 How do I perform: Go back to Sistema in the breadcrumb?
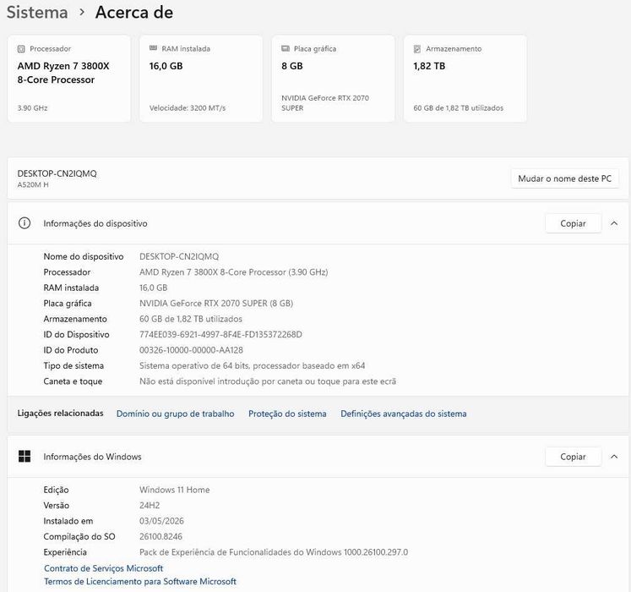[x=37, y=12]
